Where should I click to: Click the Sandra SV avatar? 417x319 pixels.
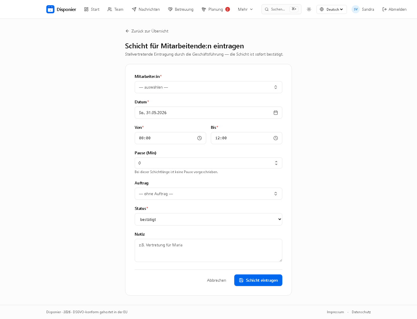tap(356, 9)
